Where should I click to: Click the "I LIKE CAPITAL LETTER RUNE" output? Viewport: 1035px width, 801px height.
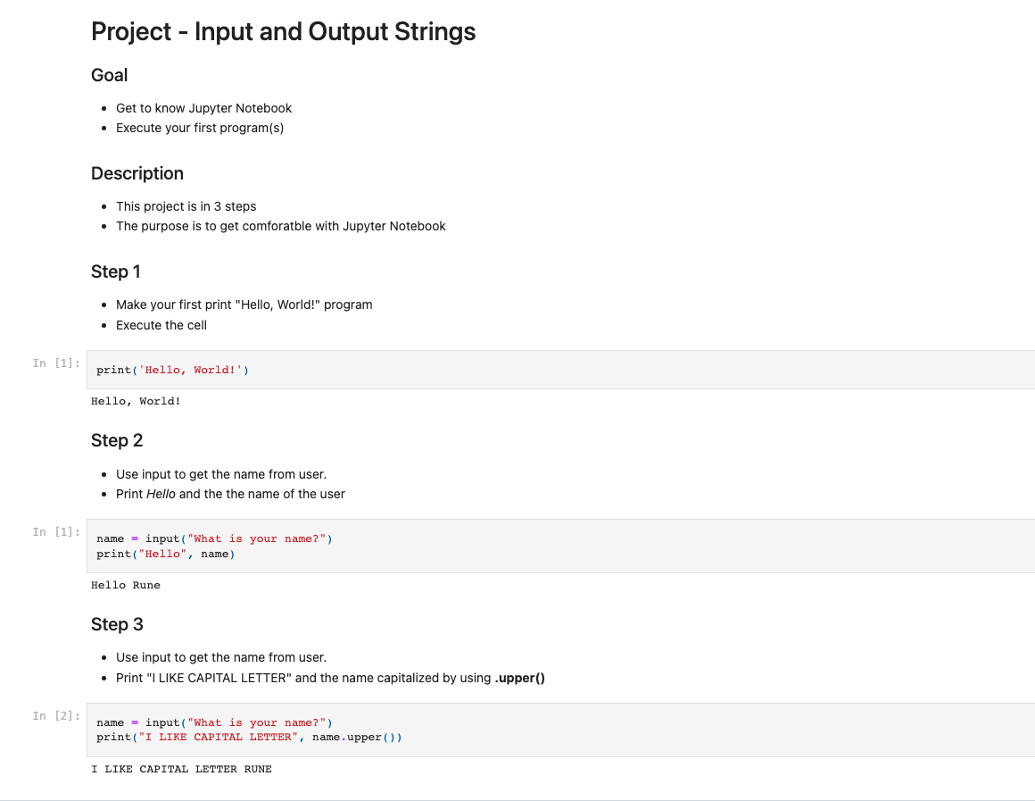point(181,769)
